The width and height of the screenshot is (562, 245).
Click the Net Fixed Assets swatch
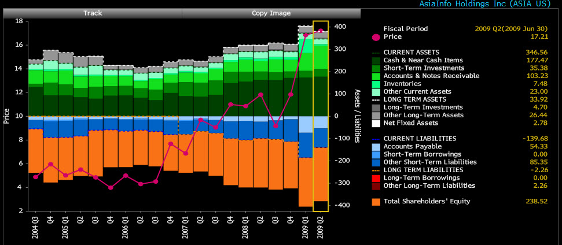tap(376, 123)
